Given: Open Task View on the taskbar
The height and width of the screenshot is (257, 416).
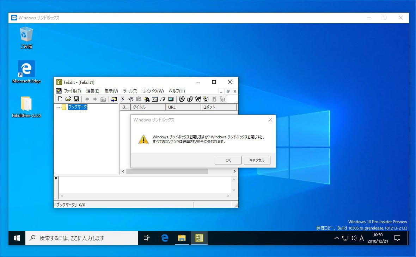Looking at the screenshot, I should pos(146,238).
